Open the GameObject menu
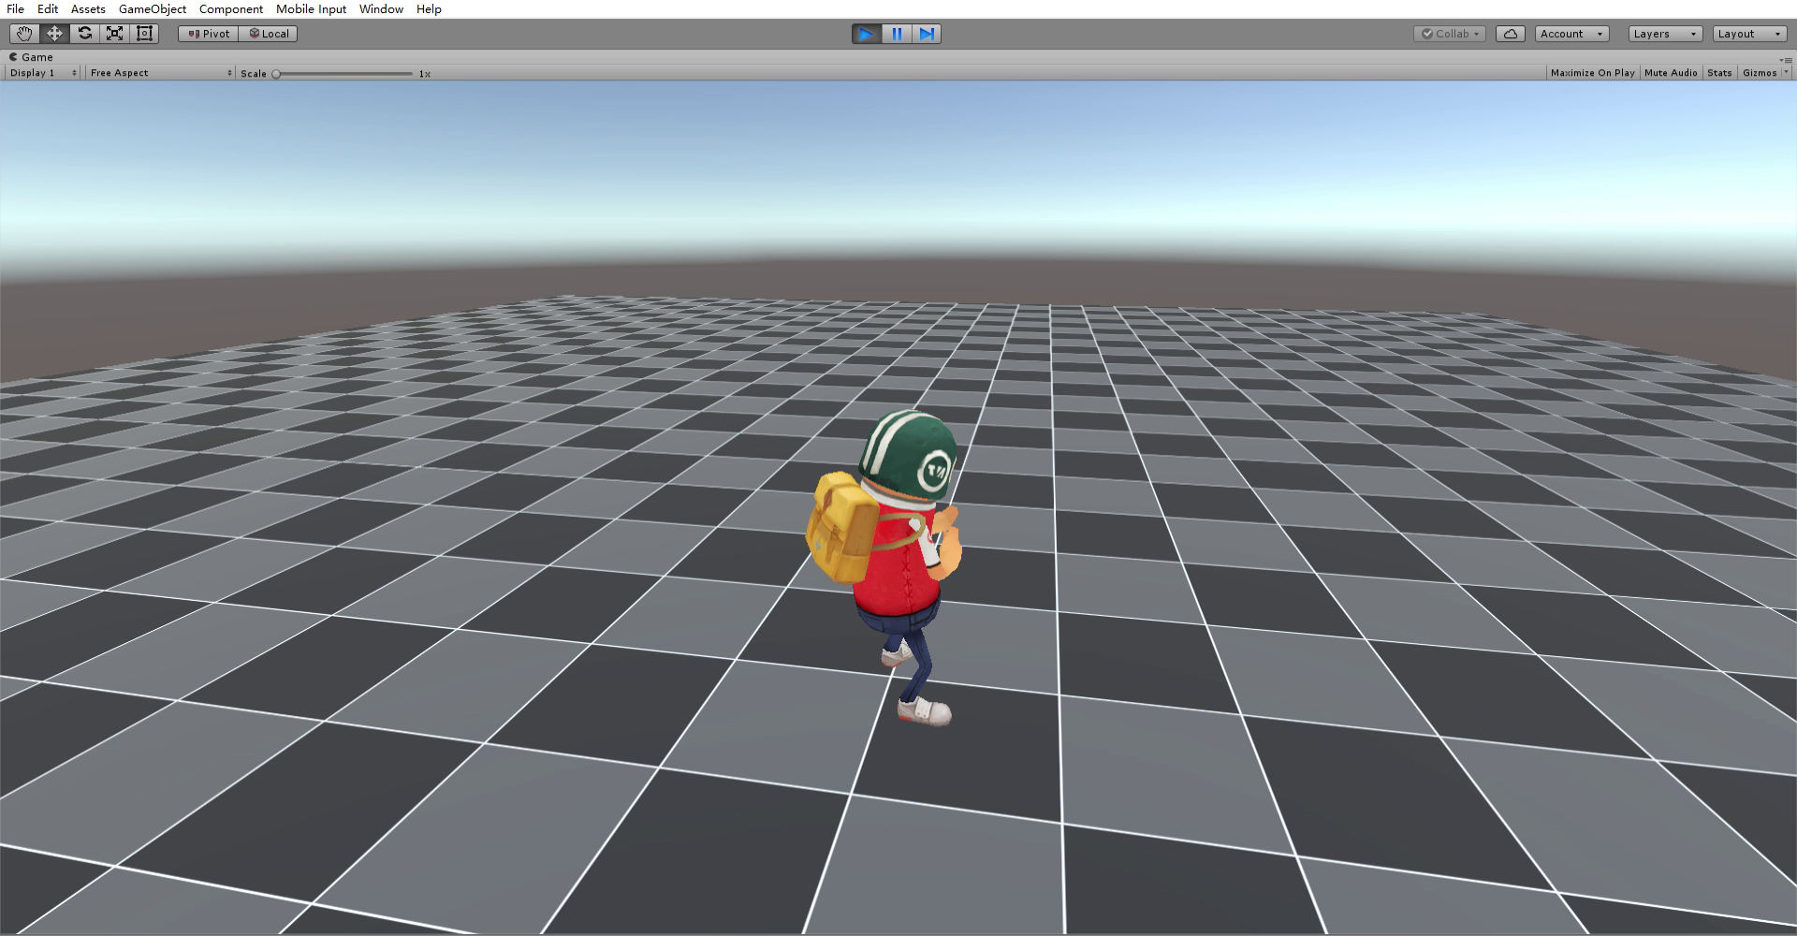This screenshot has height=936, width=1797. [x=152, y=9]
